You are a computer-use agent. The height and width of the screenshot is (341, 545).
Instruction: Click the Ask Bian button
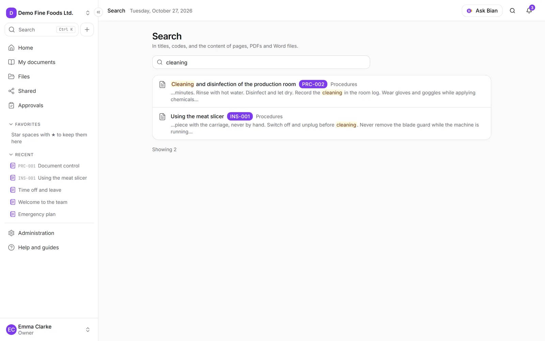pyautogui.click(x=482, y=11)
